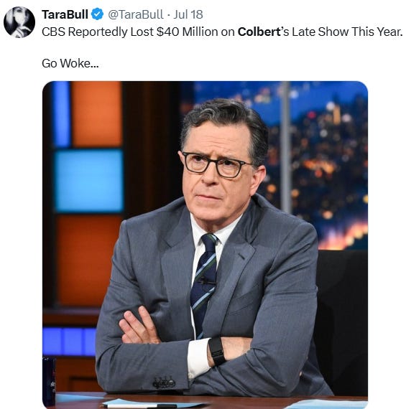Image resolution: width=406 pixels, height=409 pixels.
Task: Visit the @TaraBull handle link
Action: (x=136, y=14)
